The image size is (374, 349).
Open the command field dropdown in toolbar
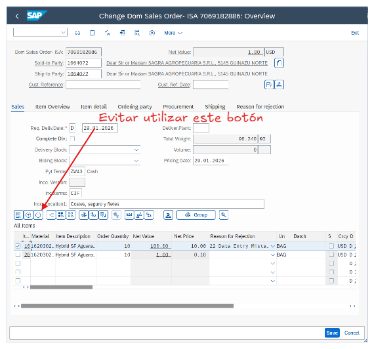tap(63, 32)
